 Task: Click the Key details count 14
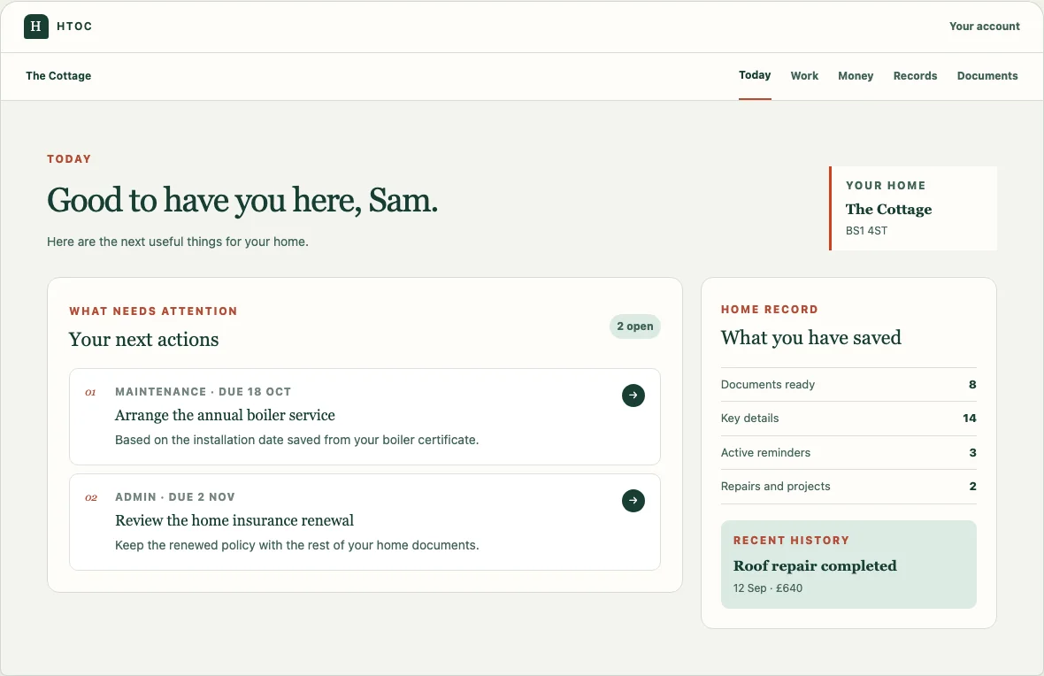970,419
